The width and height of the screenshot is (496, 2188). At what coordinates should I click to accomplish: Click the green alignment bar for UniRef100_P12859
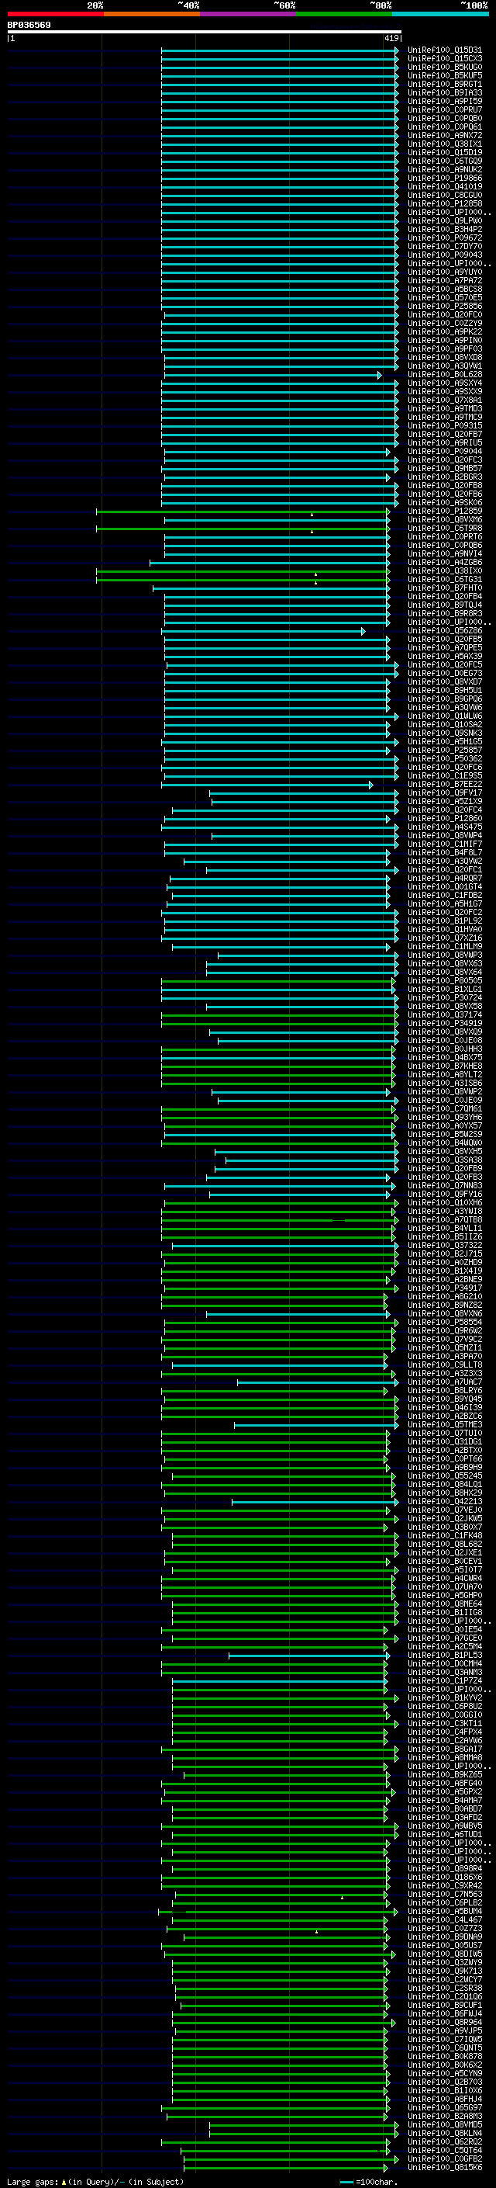pyautogui.click(x=243, y=511)
